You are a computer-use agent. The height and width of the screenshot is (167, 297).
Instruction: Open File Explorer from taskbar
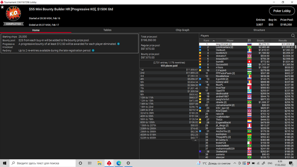point(99,163)
